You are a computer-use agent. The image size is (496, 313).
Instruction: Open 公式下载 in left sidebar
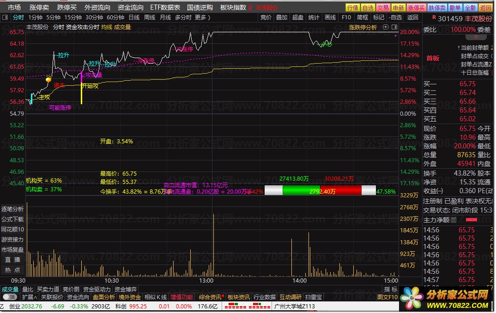[x=12, y=219]
